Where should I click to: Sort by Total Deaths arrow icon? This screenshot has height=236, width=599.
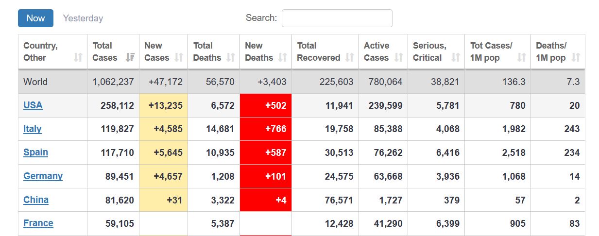tap(231, 58)
